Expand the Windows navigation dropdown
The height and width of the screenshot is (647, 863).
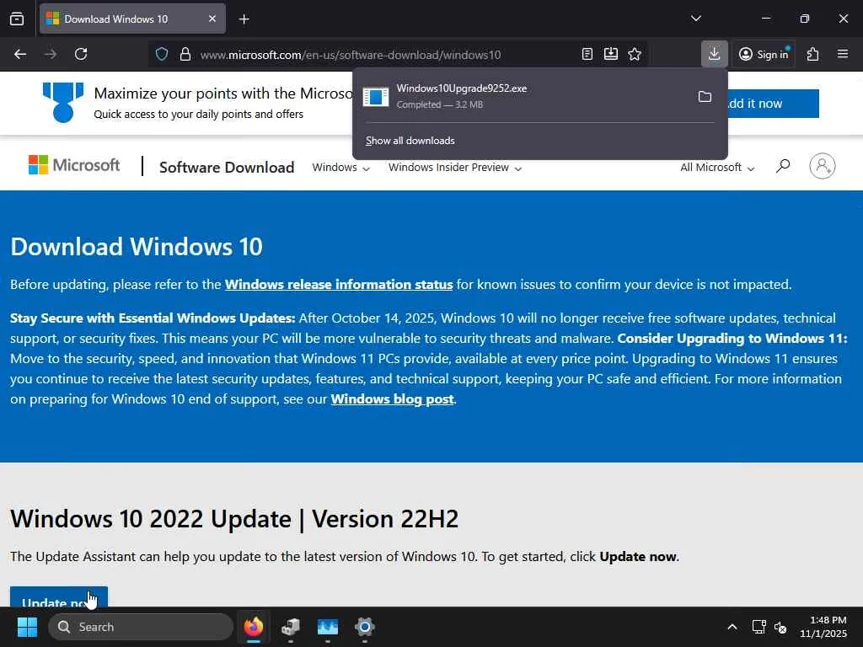point(340,168)
